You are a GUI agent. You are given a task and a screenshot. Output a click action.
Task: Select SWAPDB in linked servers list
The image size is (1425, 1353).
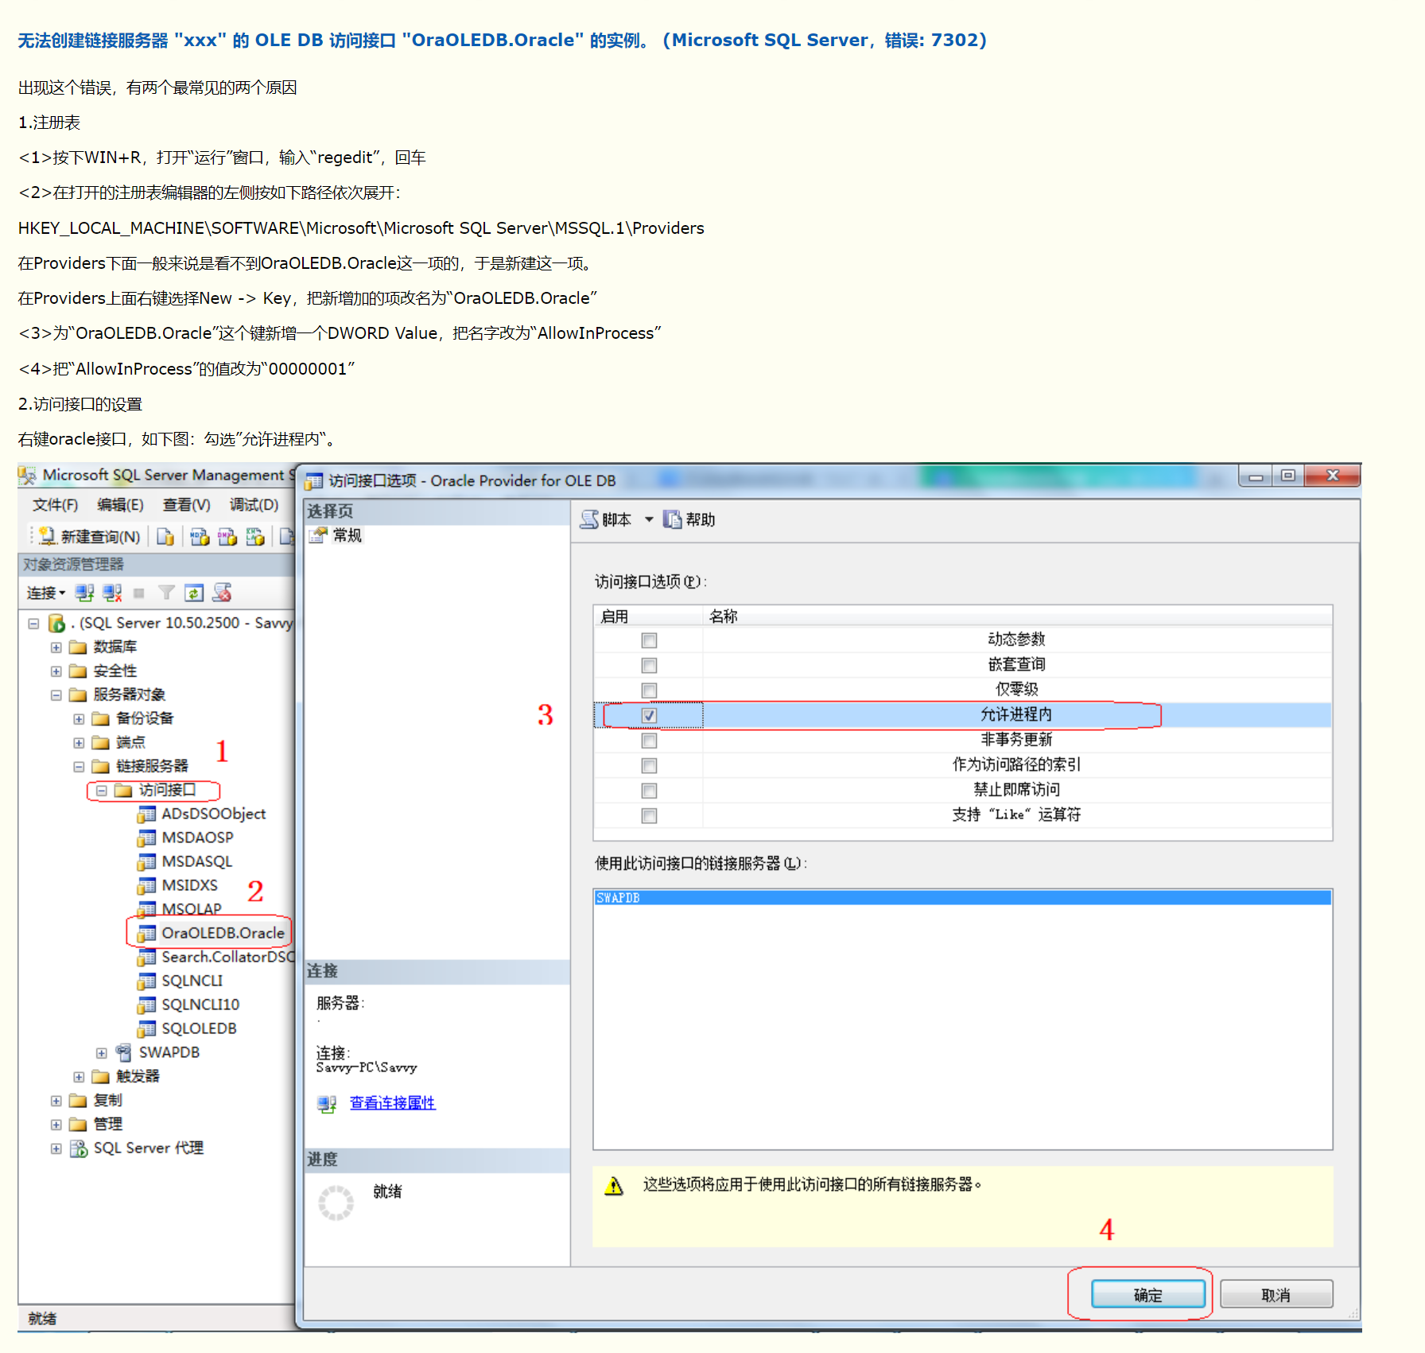962,898
